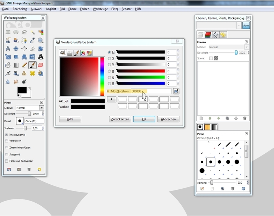The height and width of the screenshot is (216, 274).
Task: Switch to CMYK printer tab in color dialog
Action: pyautogui.click(x=70, y=53)
